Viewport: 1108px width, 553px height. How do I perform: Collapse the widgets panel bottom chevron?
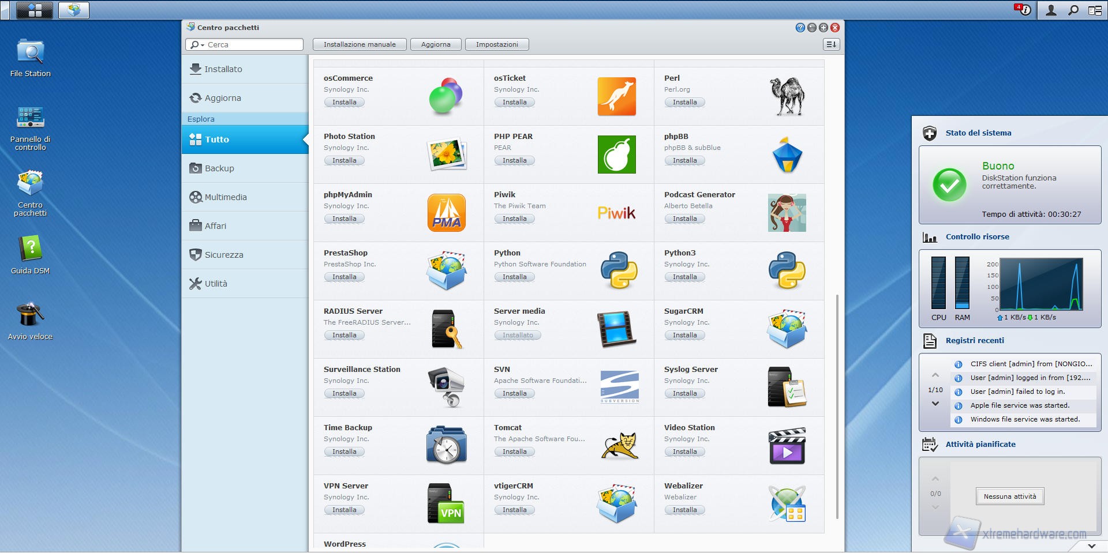[x=1091, y=546]
